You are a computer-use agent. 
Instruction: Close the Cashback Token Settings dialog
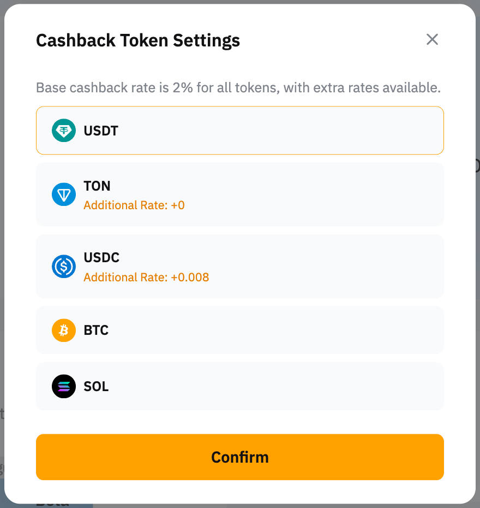(432, 39)
